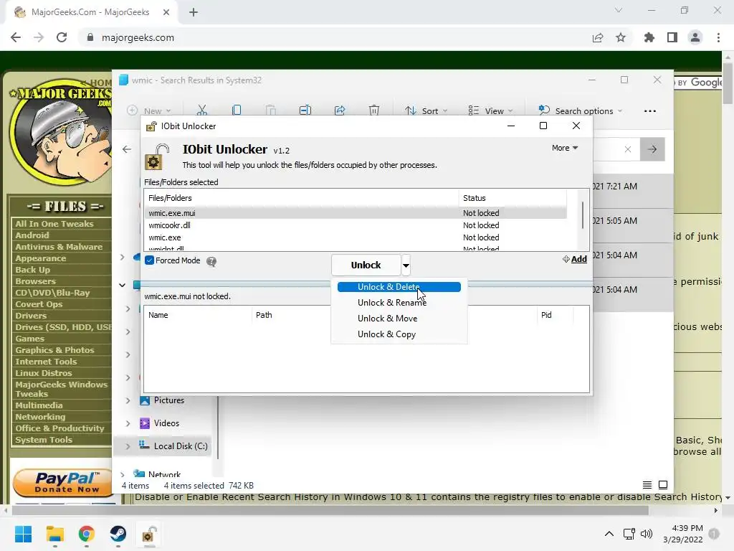Open Windows Start menu
This screenshot has width=734, height=551.
[x=23, y=534]
